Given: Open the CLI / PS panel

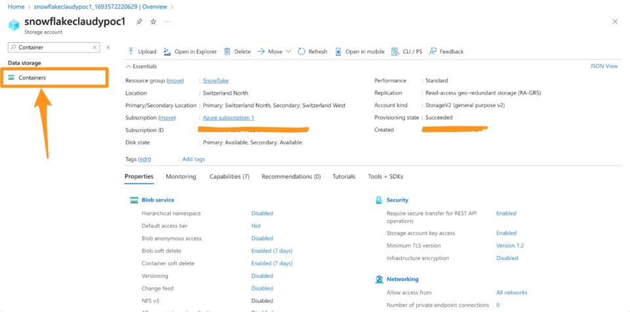Looking at the screenshot, I should (x=396, y=51).
